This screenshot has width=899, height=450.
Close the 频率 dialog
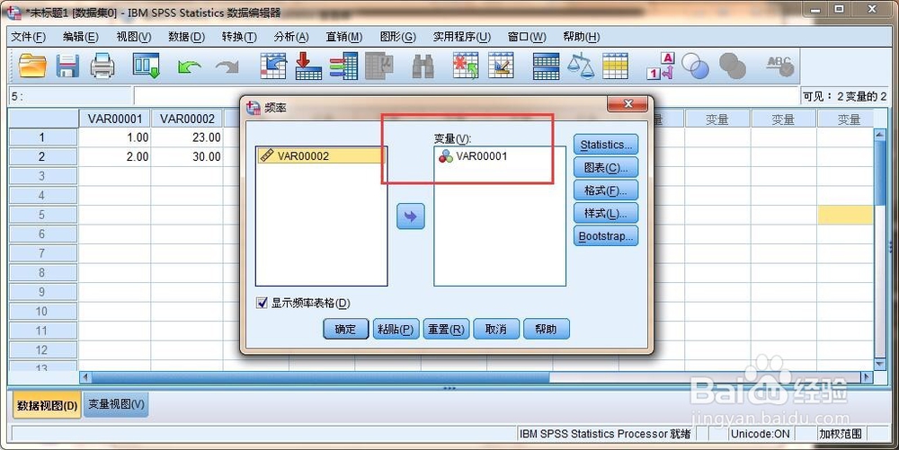click(628, 103)
